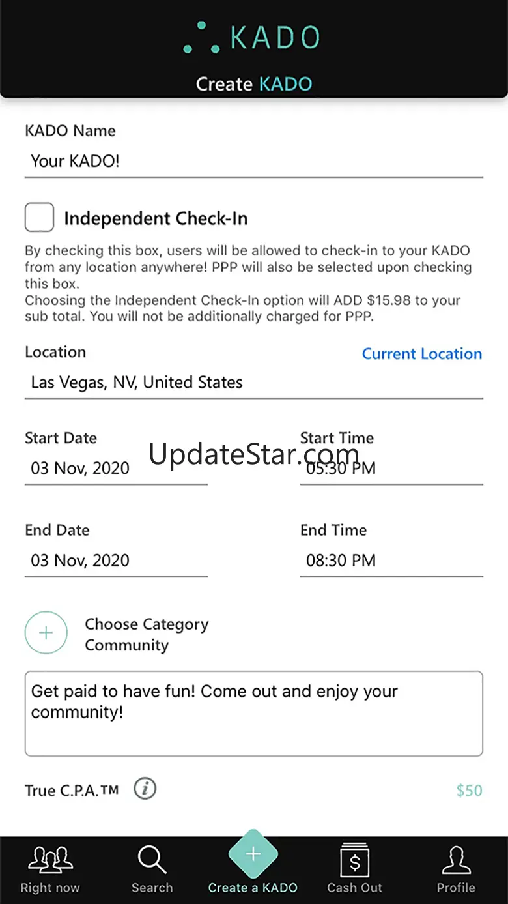Change the End Time value
This screenshot has width=508, height=904.
coord(391,561)
